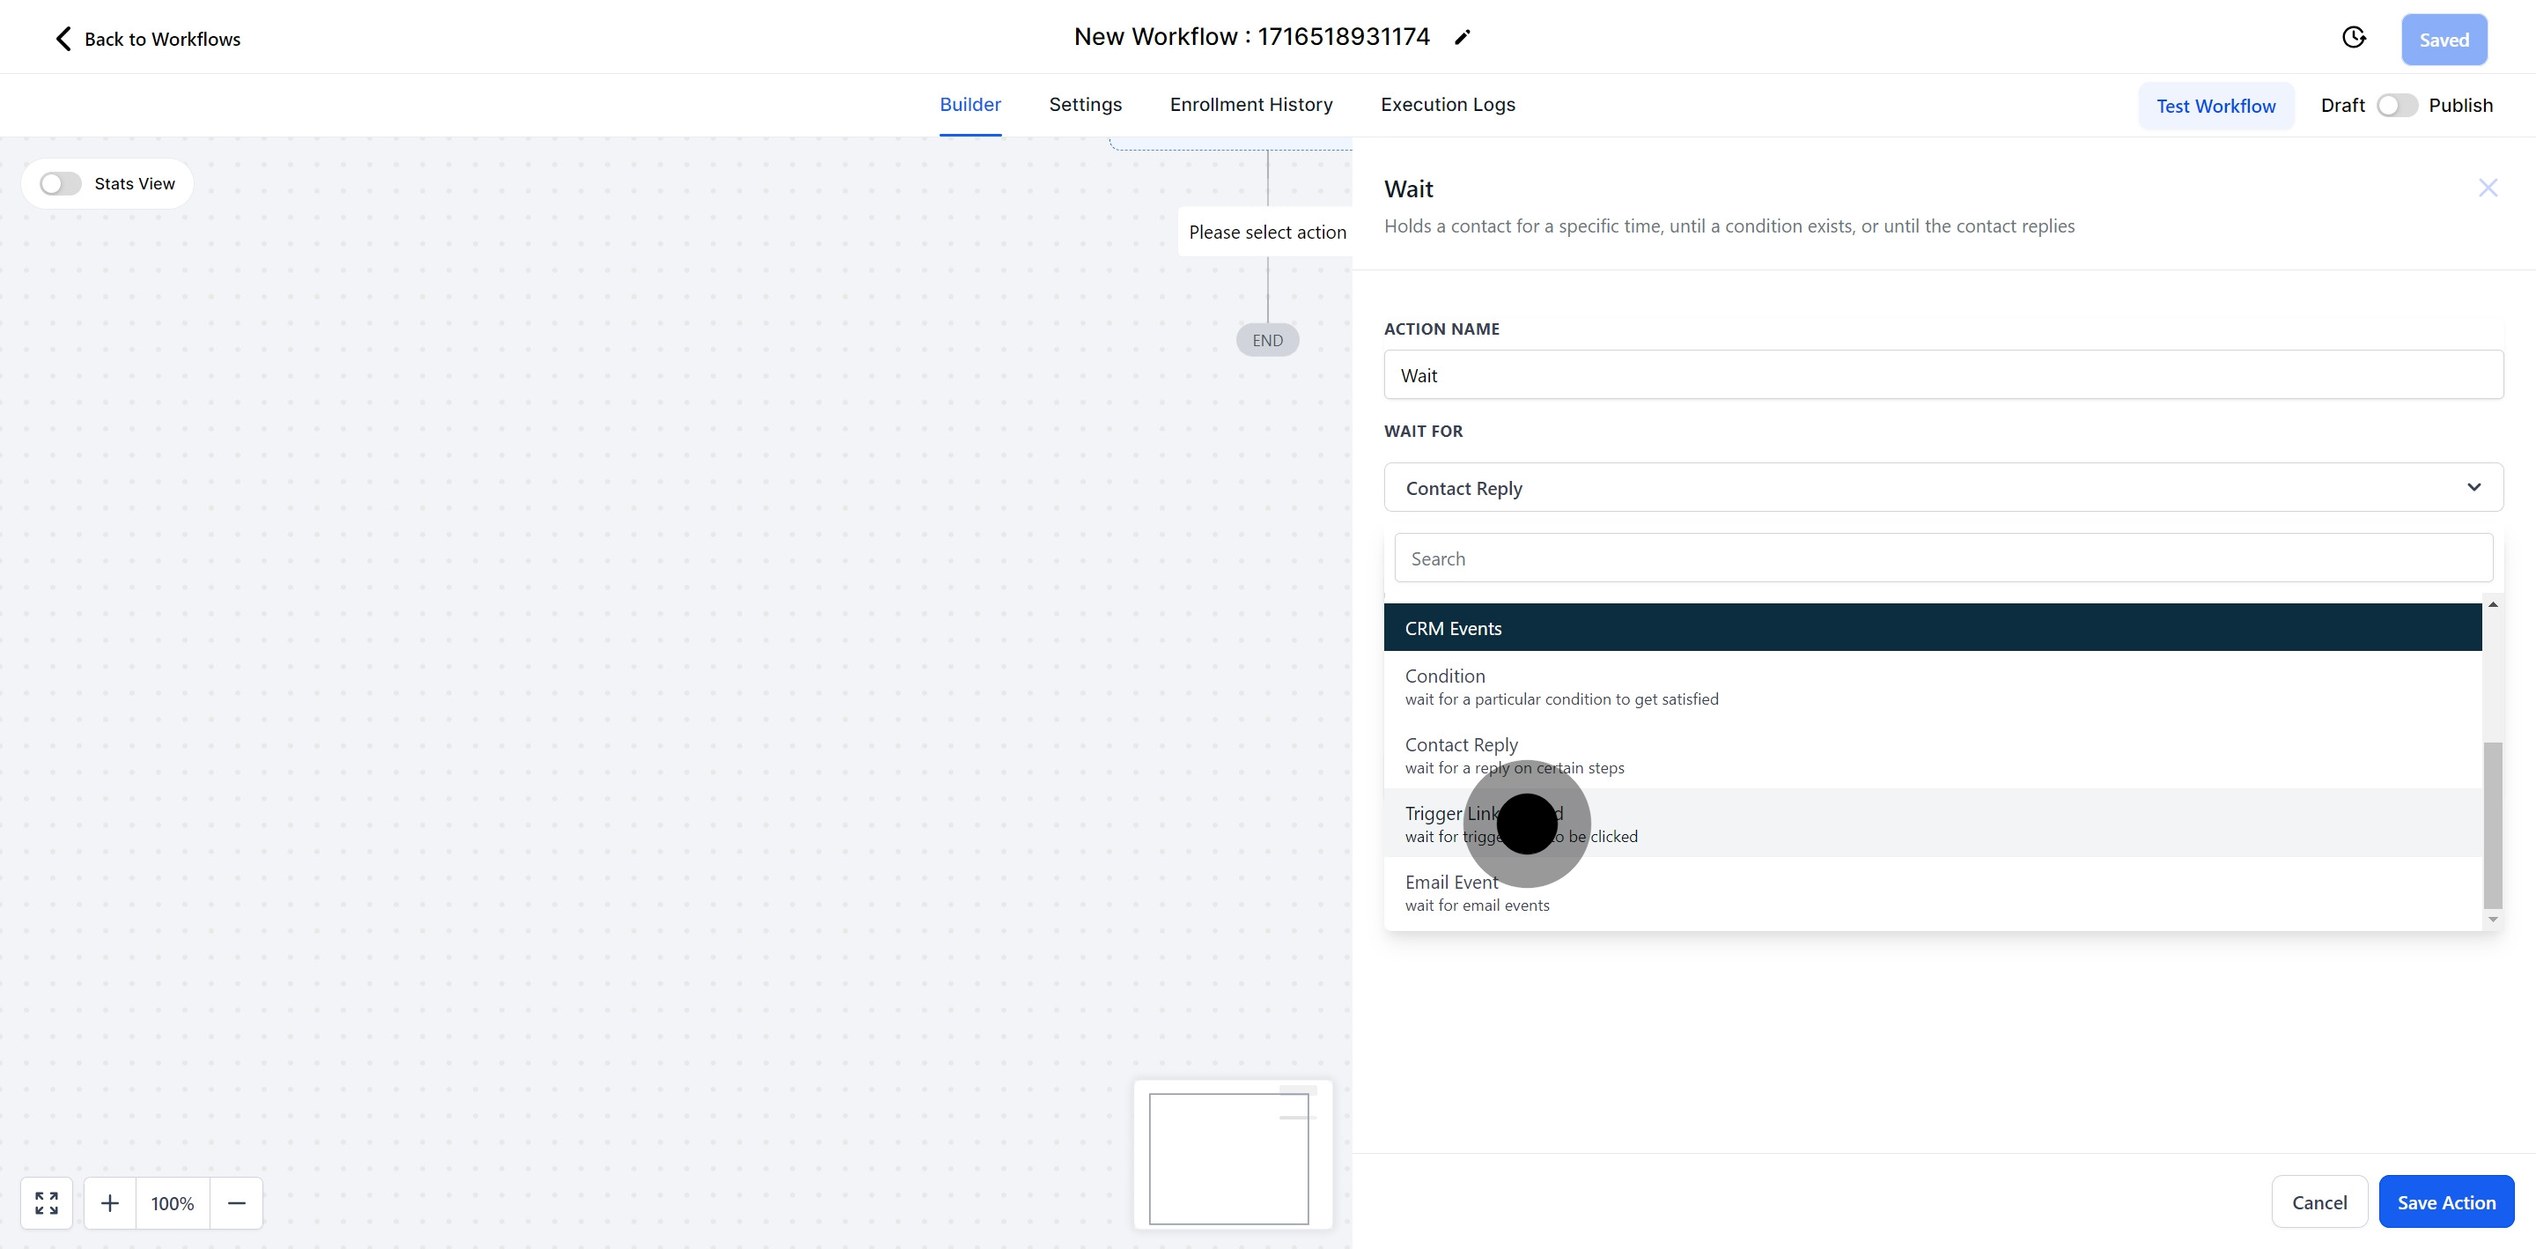Click the back arrow to Workflows
Viewport: 2536px width, 1249px height.
63,40
